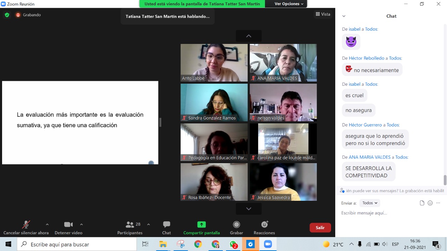Open the Vista layout menu
The width and height of the screenshot is (447, 251).
point(323,14)
